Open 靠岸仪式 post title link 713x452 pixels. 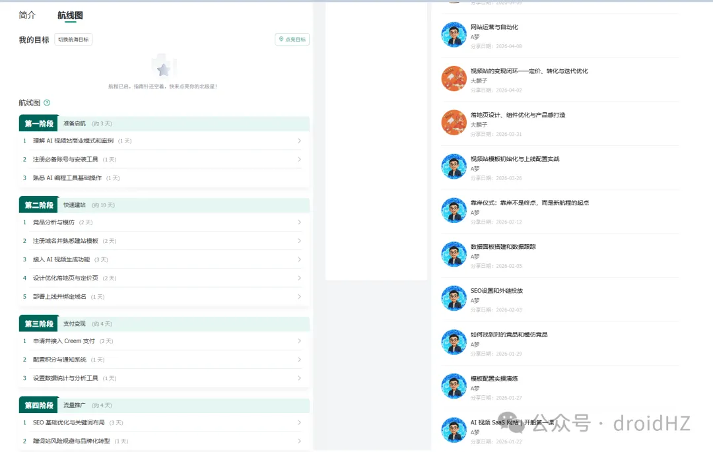pyautogui.click(x=529, y=203)
